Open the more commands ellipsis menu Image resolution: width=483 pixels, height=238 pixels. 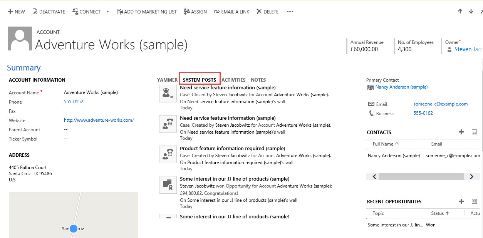click(x=290, y=12)
